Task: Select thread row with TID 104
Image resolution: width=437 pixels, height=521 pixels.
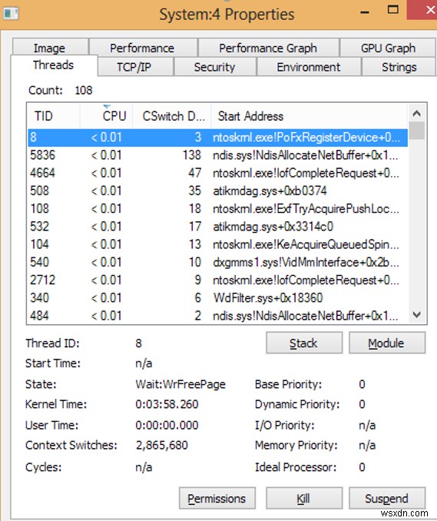Action: pos(218,244)
